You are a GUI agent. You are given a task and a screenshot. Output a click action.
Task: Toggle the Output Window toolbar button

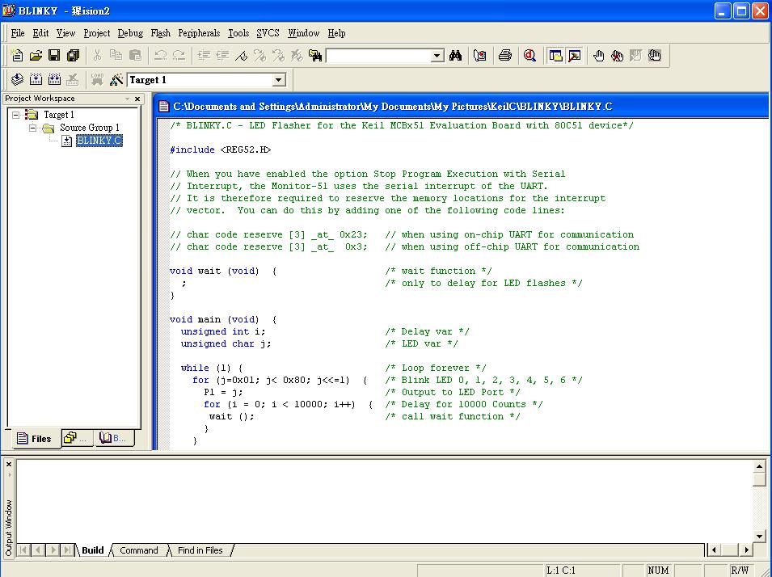pos(575,56)
